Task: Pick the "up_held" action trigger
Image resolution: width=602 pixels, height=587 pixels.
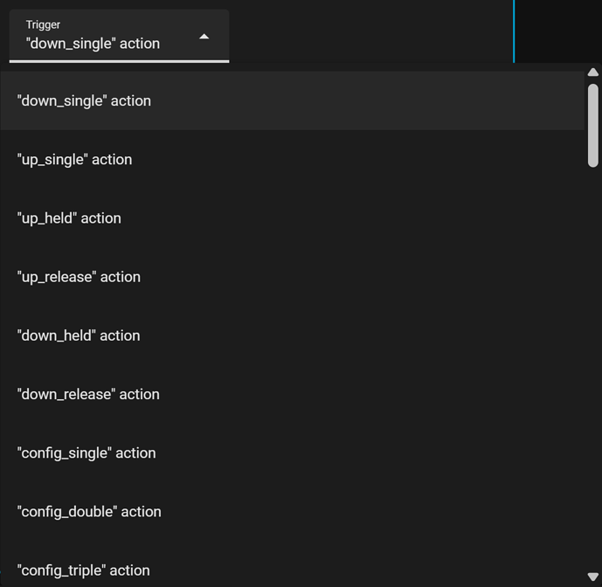Action: pos(69,218)
